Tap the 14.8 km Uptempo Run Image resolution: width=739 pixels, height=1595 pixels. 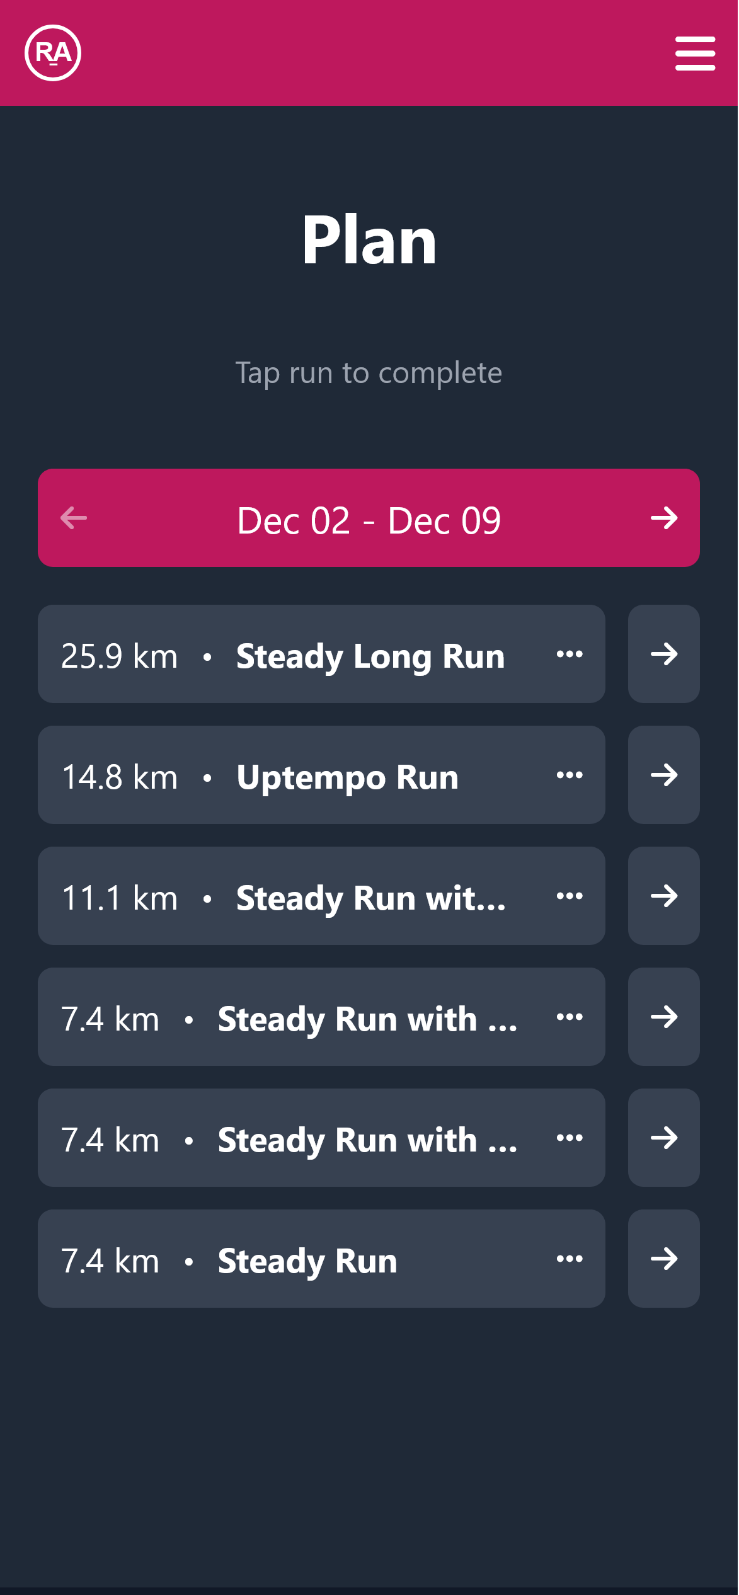click(321, 775)
